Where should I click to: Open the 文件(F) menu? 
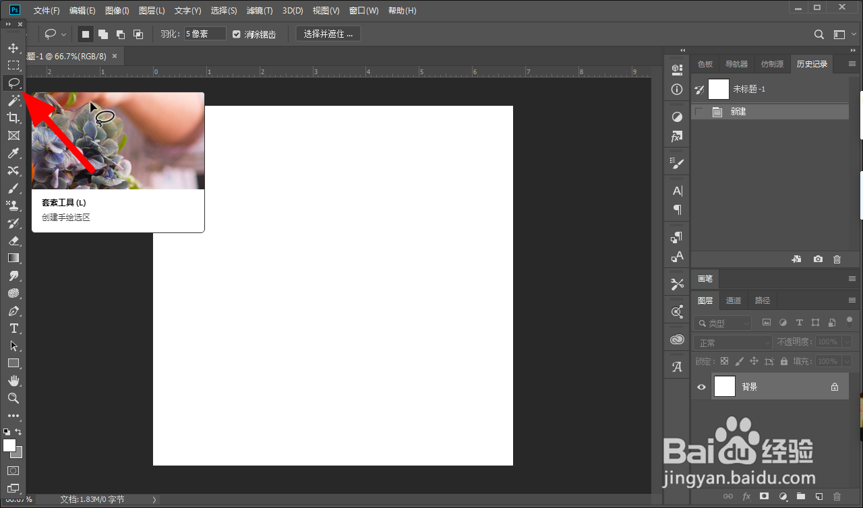pyautogui.click(x=47, y=11)
